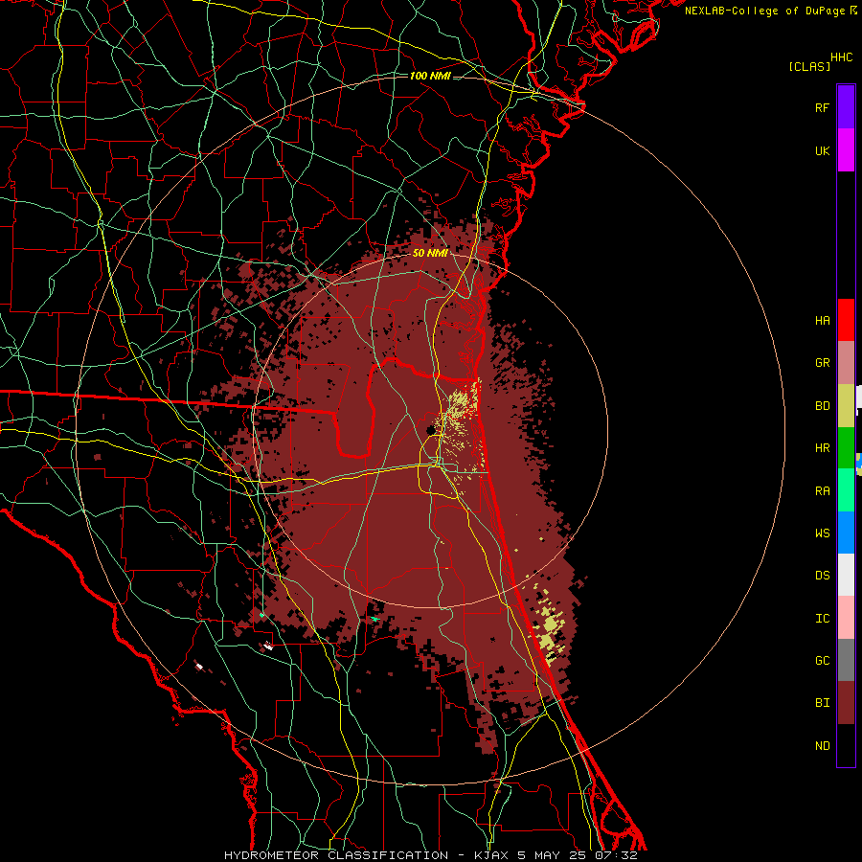Select the GC gray legend swatch
The width and height of the screenshot is (862, 862).
[x=846, y=660]
